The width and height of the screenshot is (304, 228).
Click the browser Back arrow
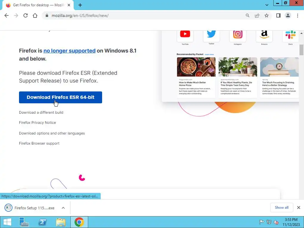tap(7, 15)
